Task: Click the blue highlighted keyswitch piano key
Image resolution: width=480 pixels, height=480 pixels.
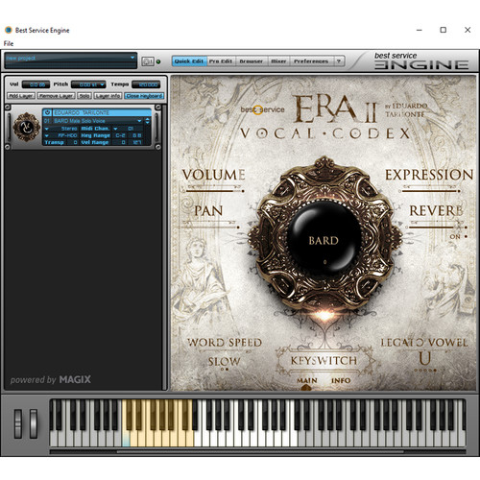Action: coord(126,440)
